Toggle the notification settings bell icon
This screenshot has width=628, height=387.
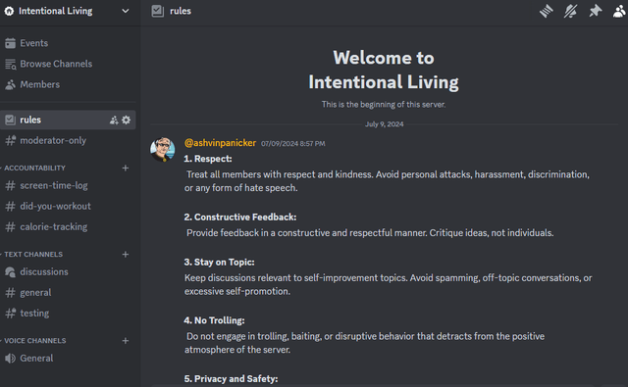(570, 11)
